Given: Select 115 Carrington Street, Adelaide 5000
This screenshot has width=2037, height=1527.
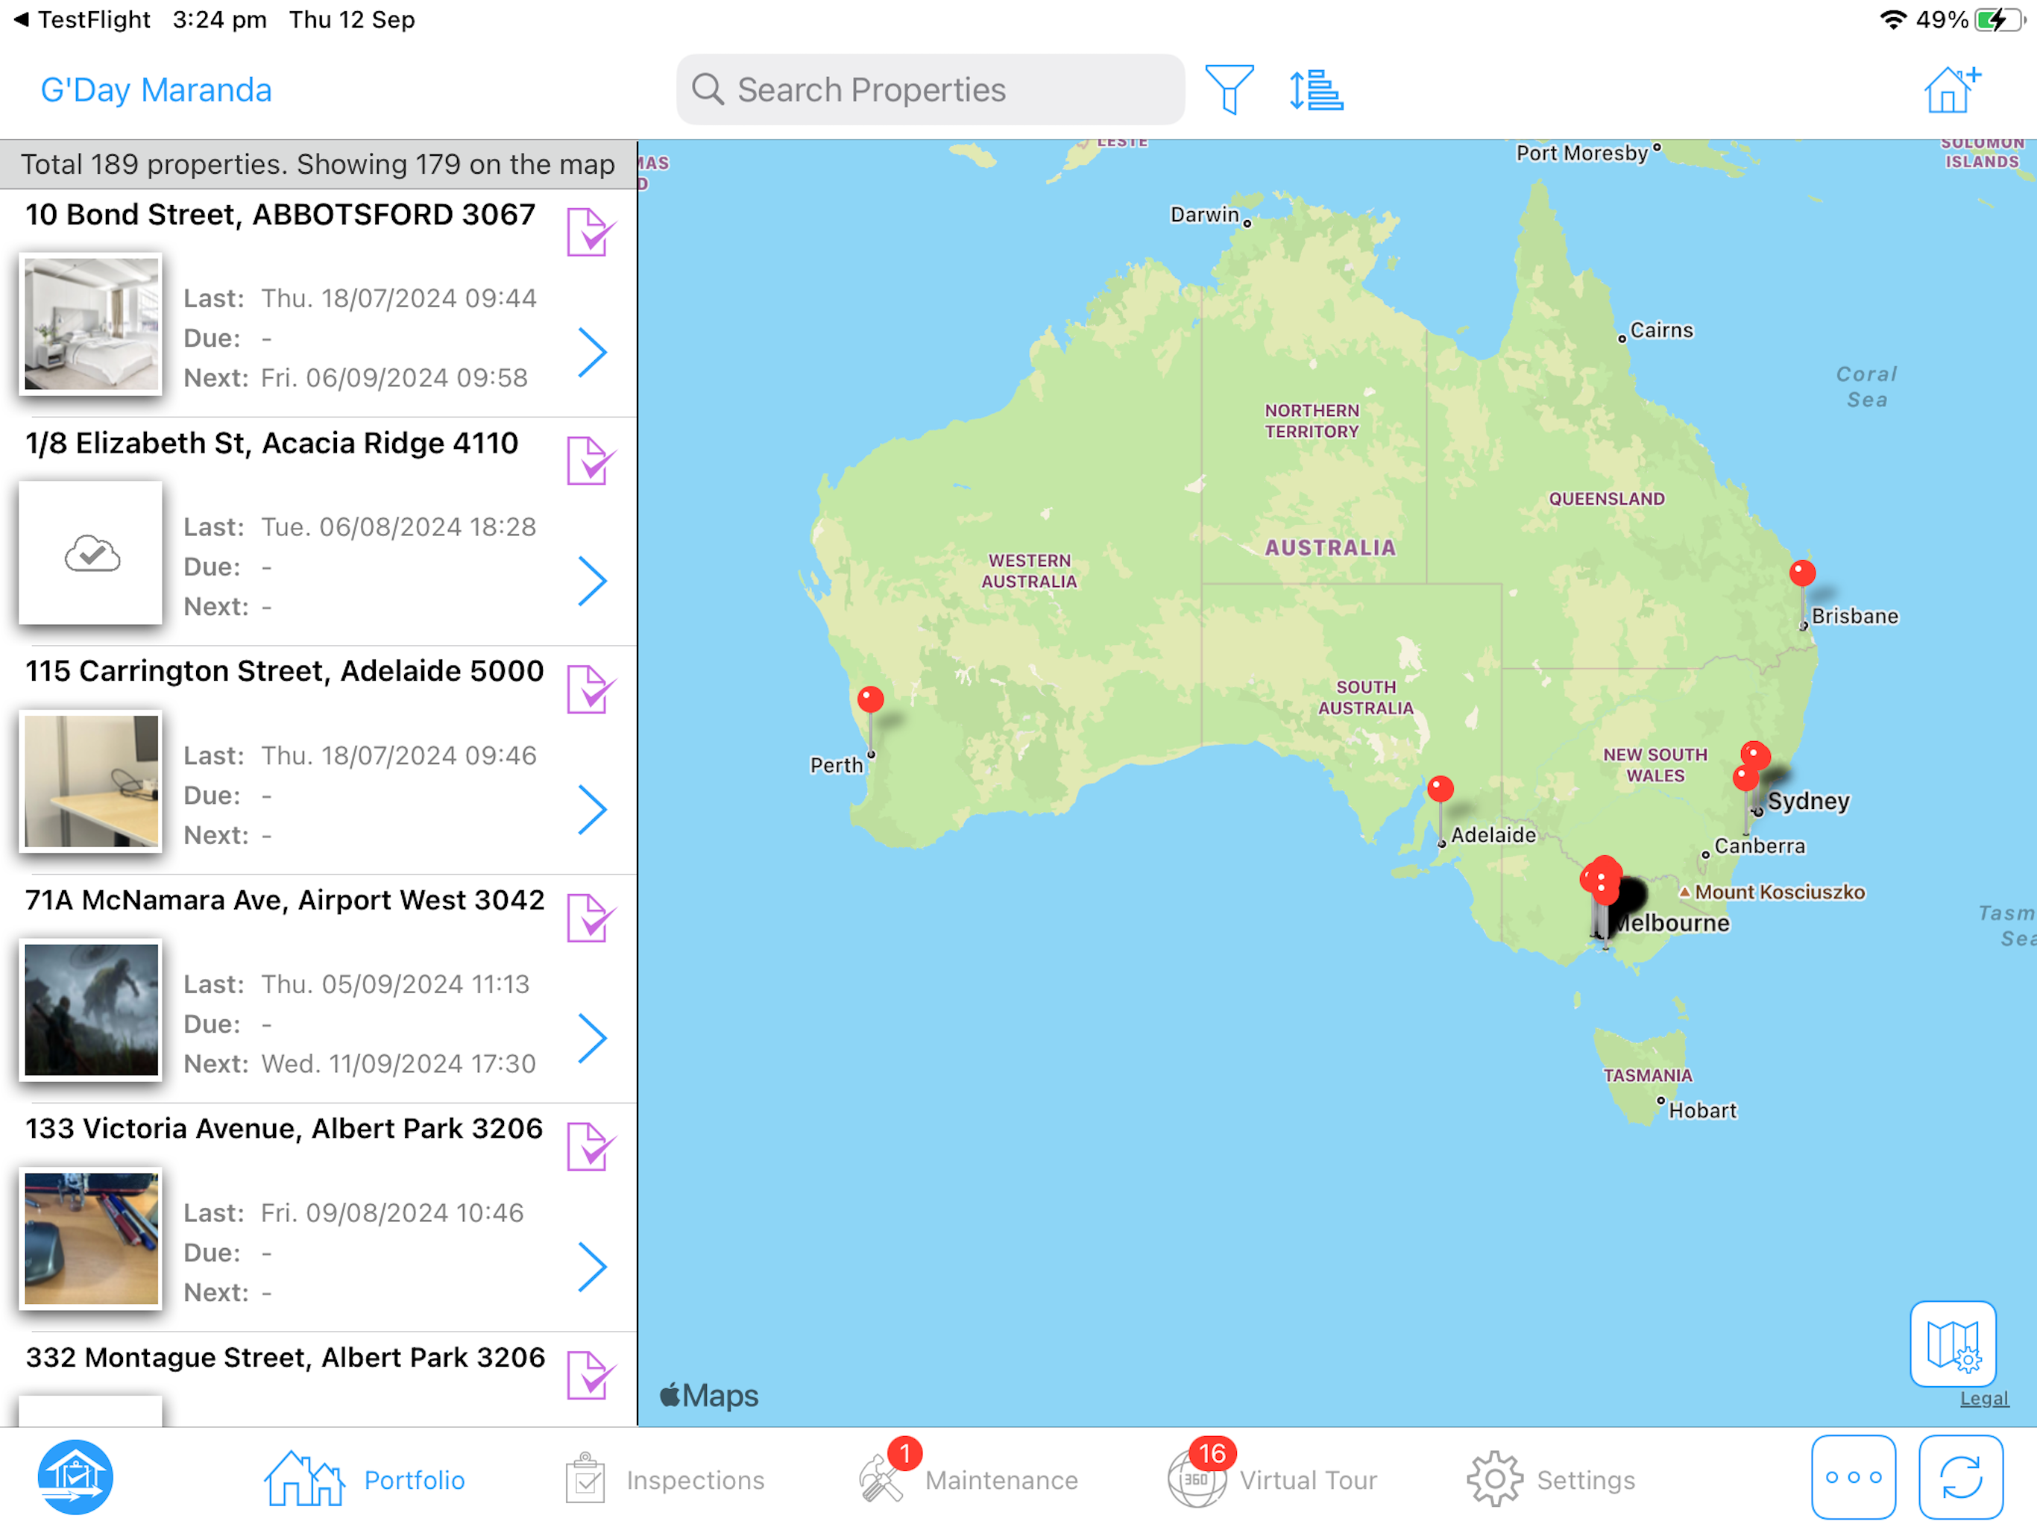Looking at the screenshot, I should (285, 671).
